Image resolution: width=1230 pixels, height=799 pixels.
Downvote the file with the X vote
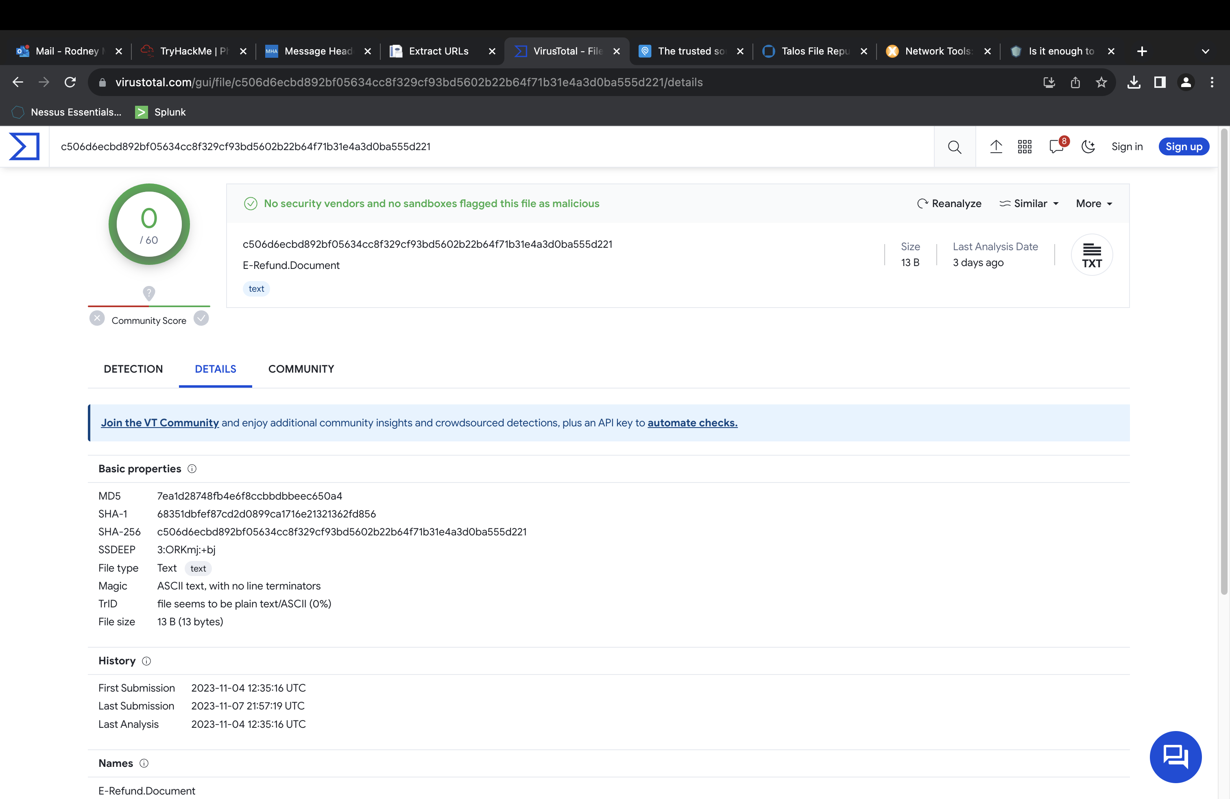97,319
